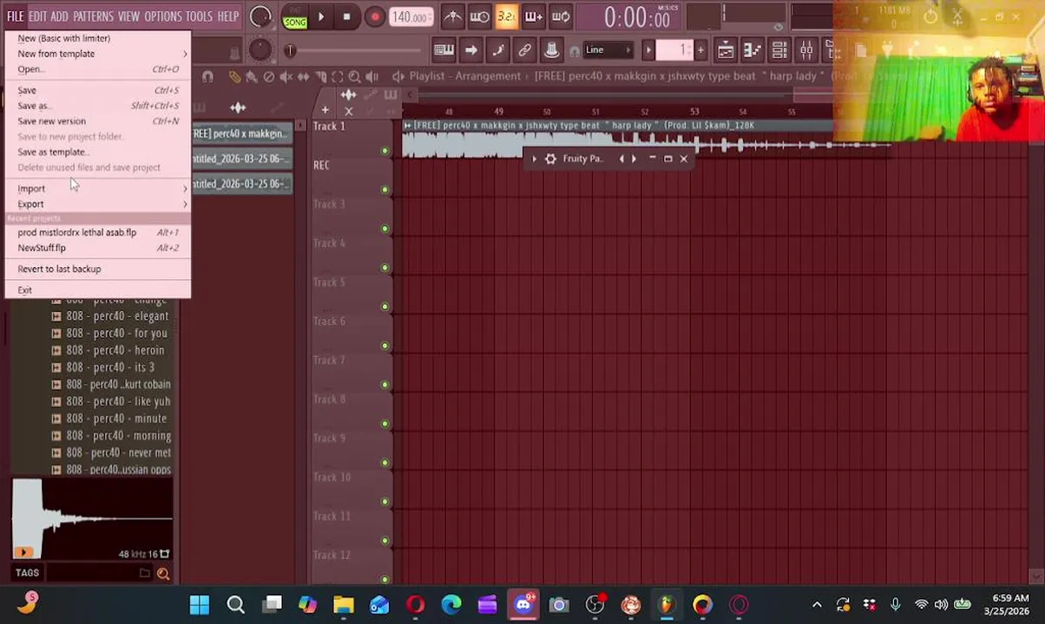Open the typing keyboard to piano icon

click(444, 50)
